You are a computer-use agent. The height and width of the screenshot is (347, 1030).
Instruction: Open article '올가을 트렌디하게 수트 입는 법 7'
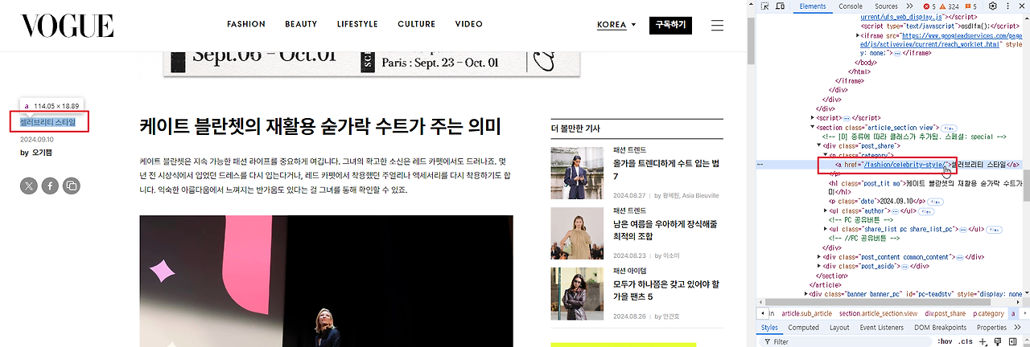(665, 169)
